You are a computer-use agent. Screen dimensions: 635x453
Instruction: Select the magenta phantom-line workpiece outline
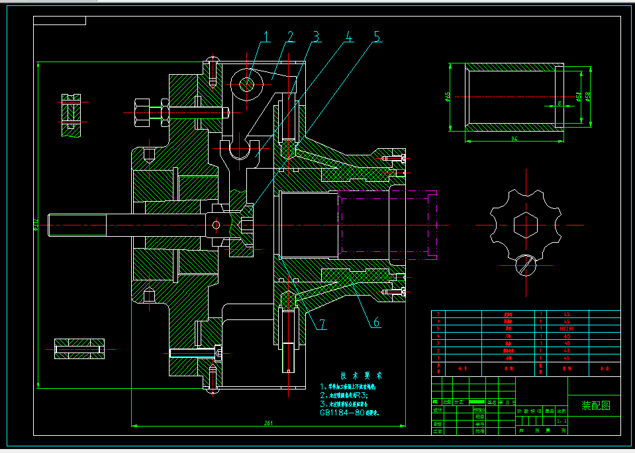(x=387, y=225)
